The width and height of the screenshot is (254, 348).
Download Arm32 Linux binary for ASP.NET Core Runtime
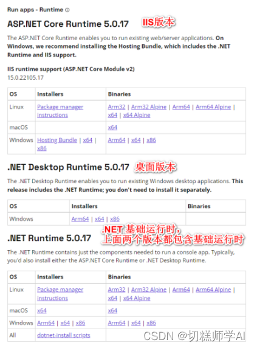pyautogui.click(x=117, y=107)
